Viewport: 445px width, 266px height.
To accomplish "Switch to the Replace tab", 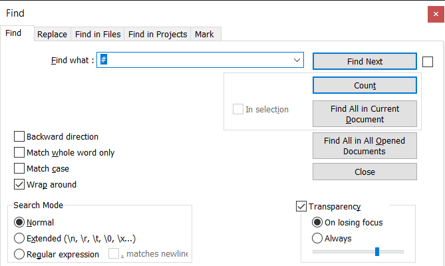I will [53, 35].
